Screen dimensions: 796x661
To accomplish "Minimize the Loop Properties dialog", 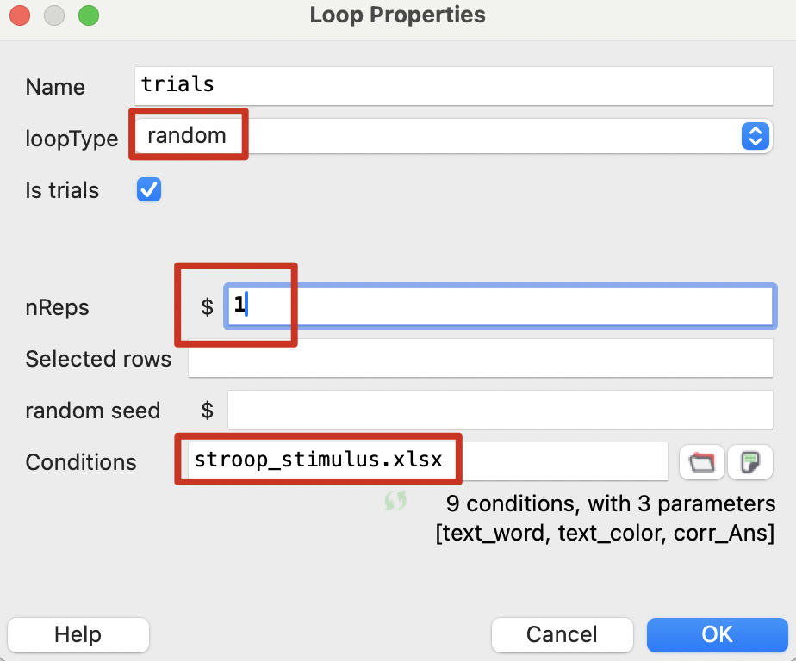I will 54,15.
